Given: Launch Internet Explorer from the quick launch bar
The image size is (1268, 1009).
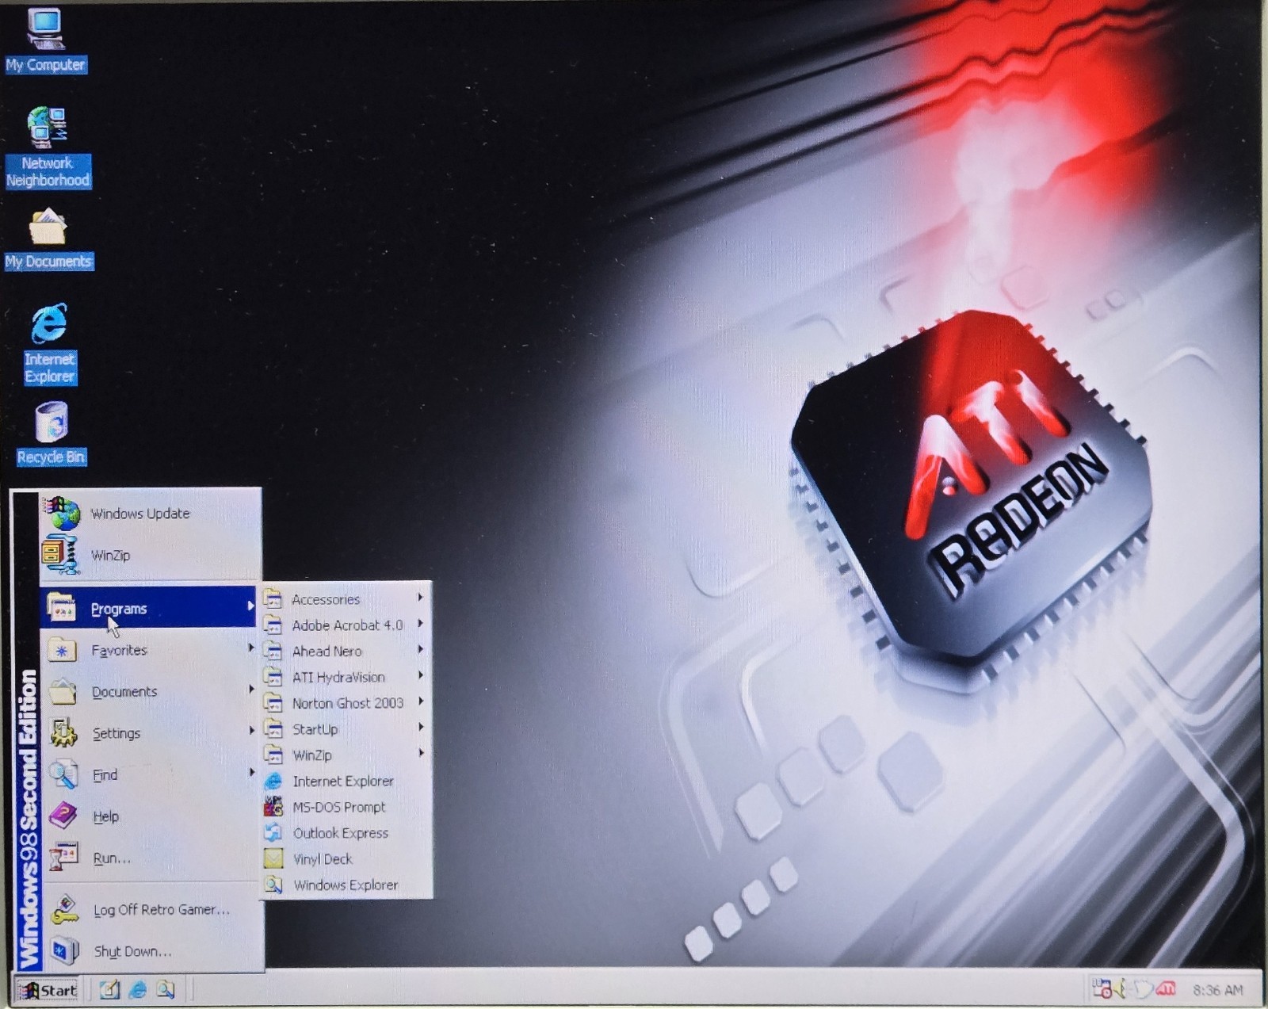Looking at the screenshot, I should tap(137, 989).
